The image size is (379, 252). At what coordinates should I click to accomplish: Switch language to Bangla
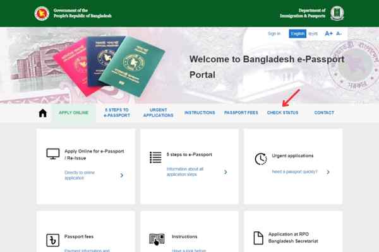point(313,34)
